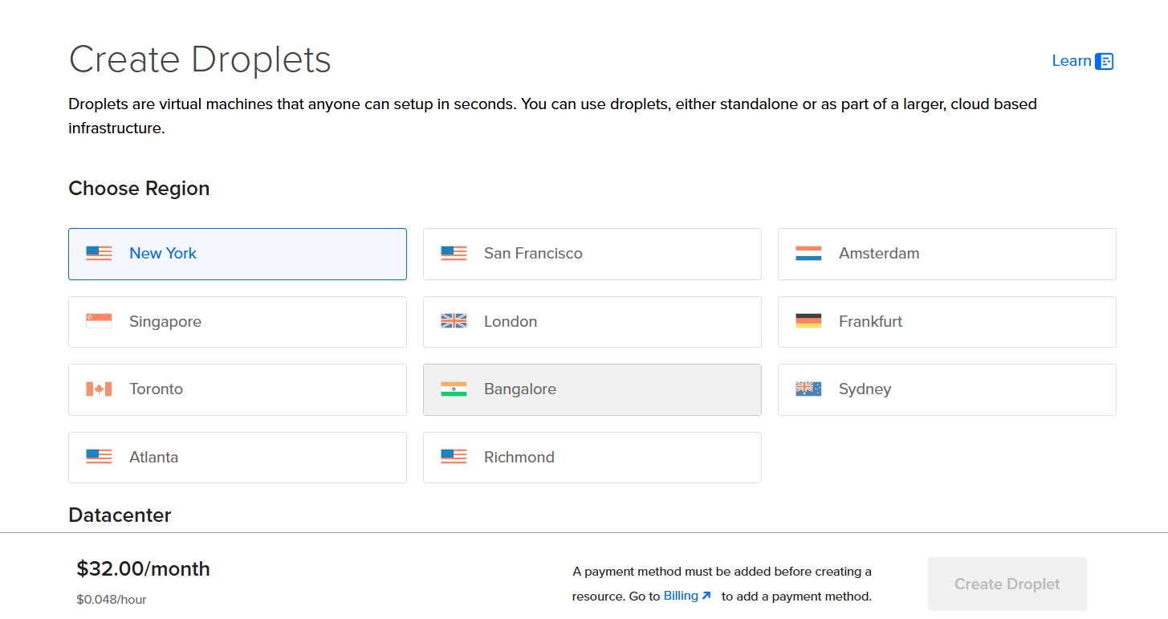Click the Netherlands flag icon beside Amsterdam

click(808, 254)
